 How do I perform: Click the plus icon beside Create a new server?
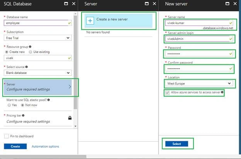(x=90, y=21)
